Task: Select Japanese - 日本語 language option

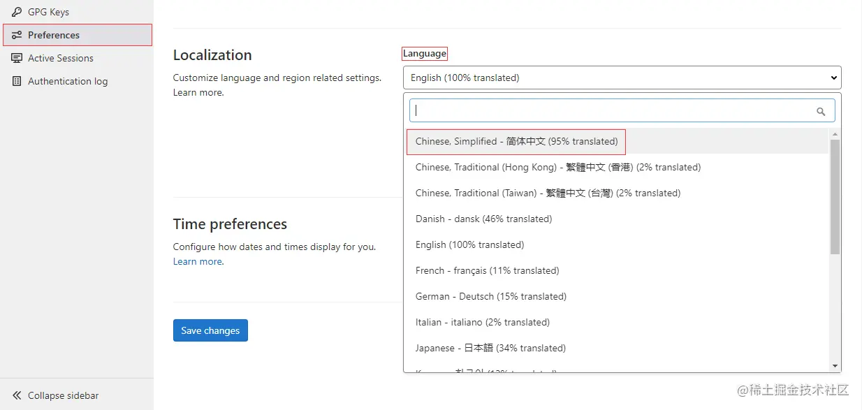Action: 617,348
